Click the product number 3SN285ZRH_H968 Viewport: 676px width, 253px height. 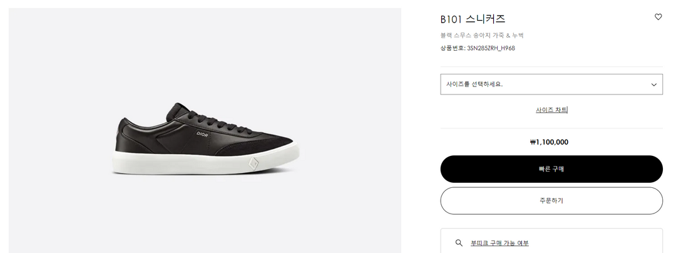coord(491,48)
